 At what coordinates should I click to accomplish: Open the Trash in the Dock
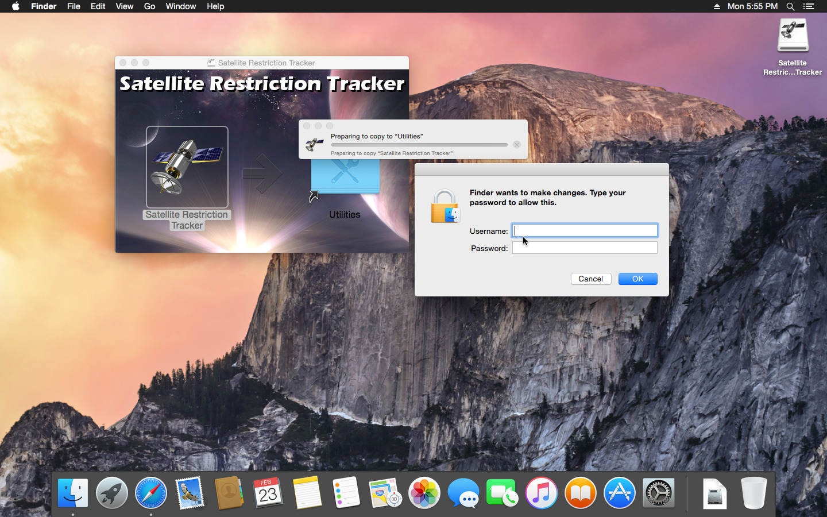(x=753, y=493)
